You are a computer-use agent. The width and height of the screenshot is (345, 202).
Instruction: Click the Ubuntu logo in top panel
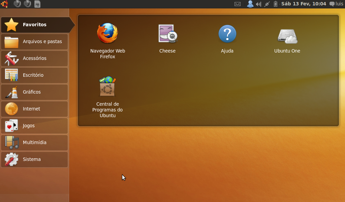(4, 4)
